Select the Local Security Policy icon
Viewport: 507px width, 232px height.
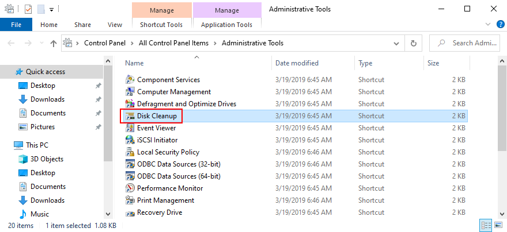tap(130, 152)
